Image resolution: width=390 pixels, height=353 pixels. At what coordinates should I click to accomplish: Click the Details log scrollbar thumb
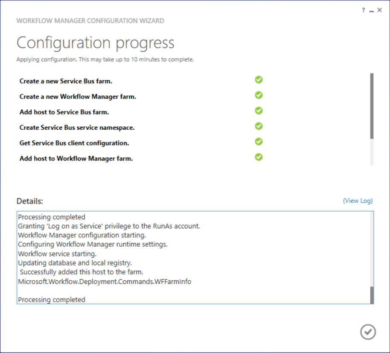coord(372,295)
